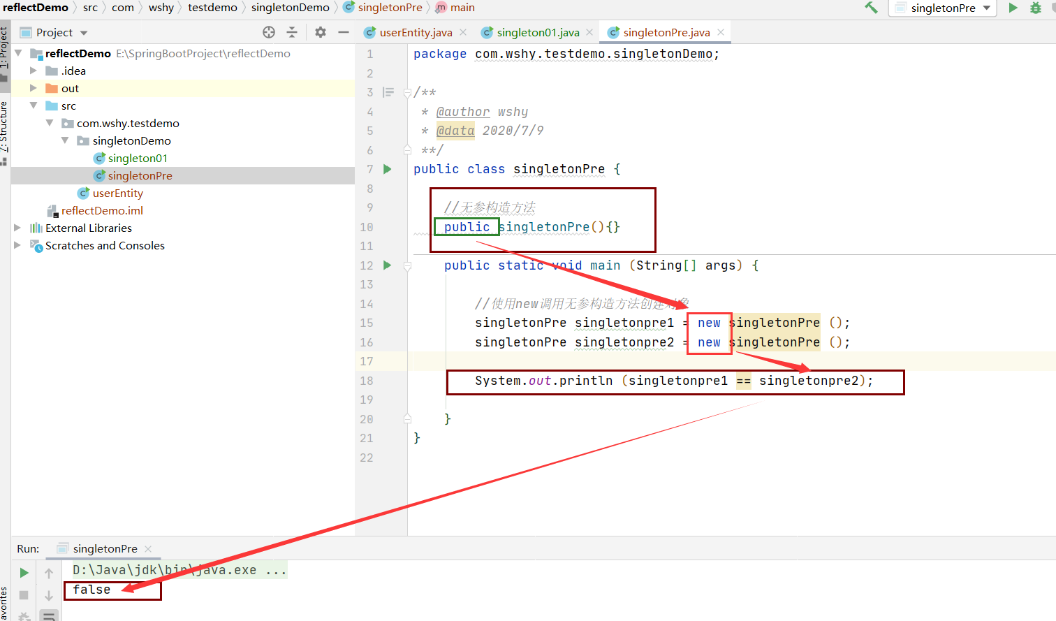Image resolution: width=1056 pixels, height=621 pixels.
Task: Close the singleton01.java tab
Action: point(589,32)
